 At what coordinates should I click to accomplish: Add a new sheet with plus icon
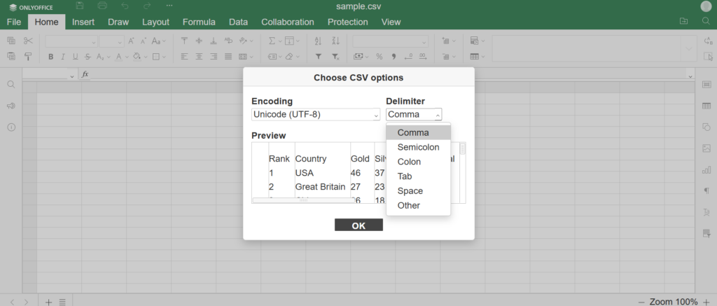(49, 302)
